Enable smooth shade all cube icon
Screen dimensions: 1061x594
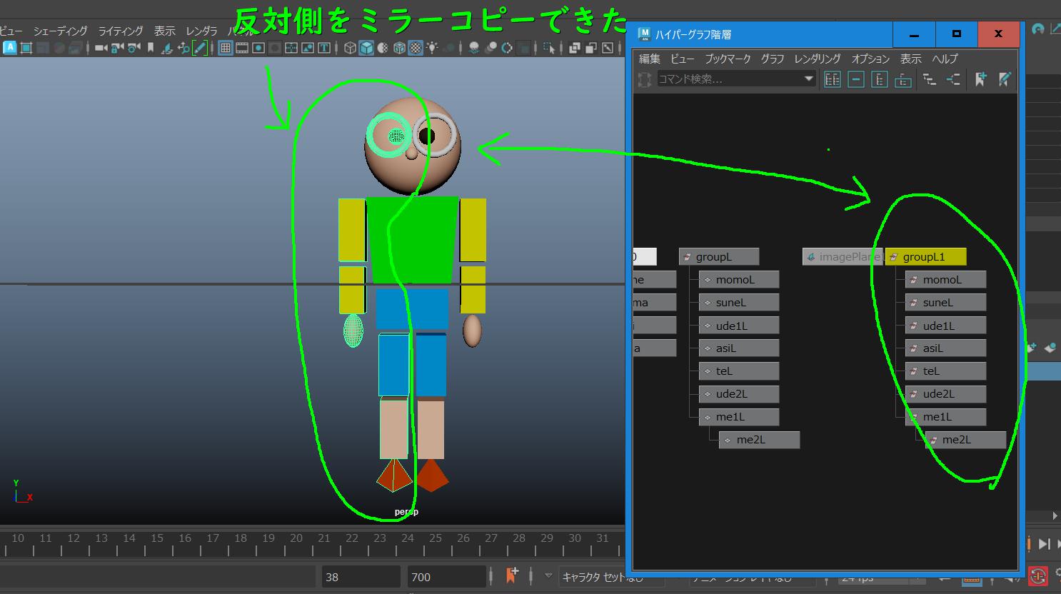pos(366,48)
